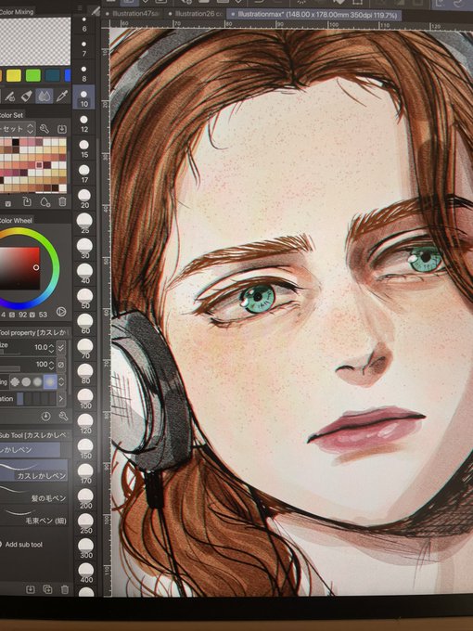Switch to the Color Set tab

[12, 115]
